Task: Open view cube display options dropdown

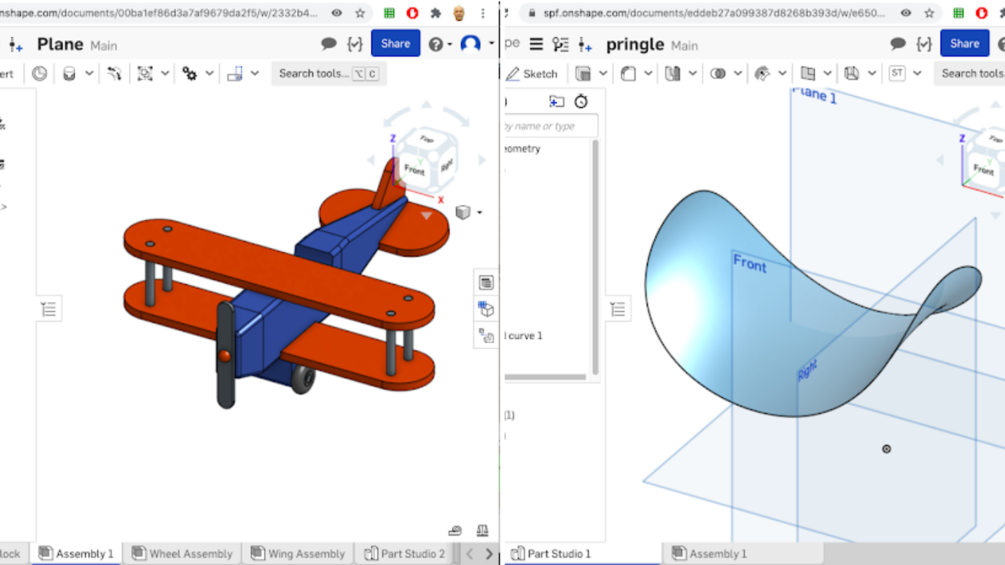Action: coord(479,212)
